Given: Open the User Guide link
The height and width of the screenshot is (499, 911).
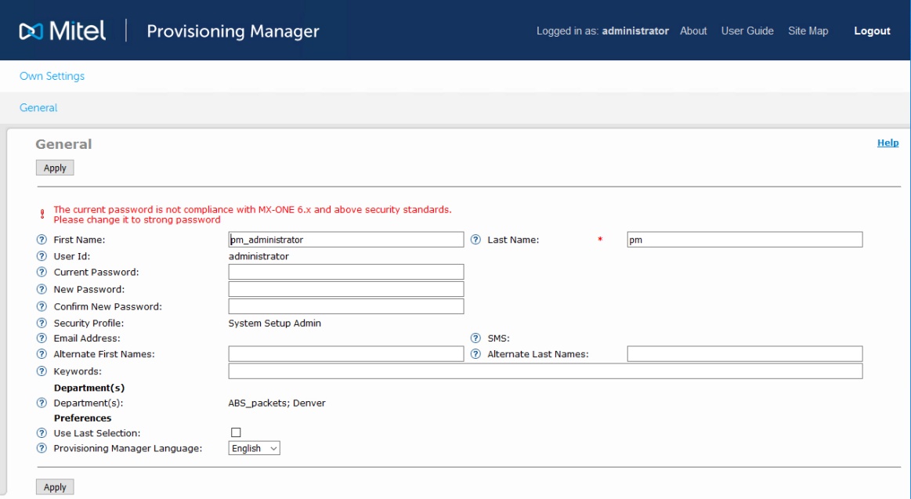Looking at the screenshot, I should [747, 31].
